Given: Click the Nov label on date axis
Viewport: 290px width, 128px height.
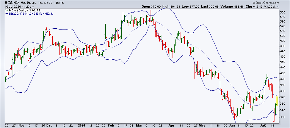Looking at the screenshot, I should tap(21, 125).
